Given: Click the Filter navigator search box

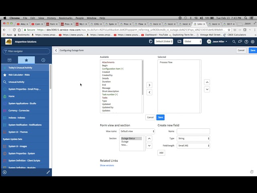Looking at the screenshot, I should [27, 51].
